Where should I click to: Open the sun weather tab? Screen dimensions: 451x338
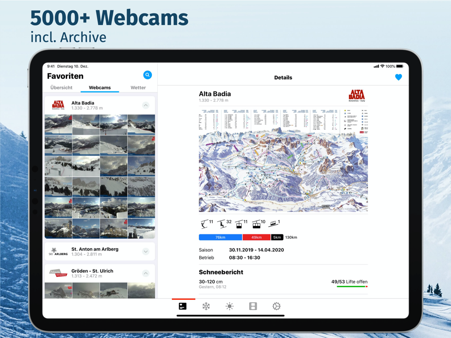click(230, 306)
